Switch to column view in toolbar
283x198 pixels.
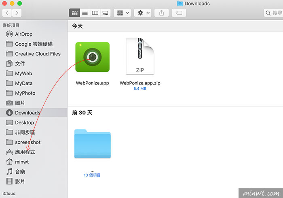point(95,13)
